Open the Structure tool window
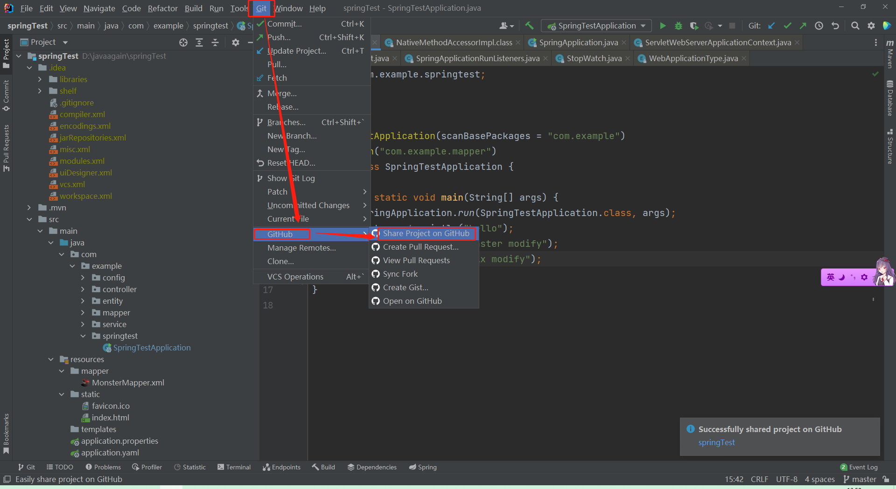 [890, 147]
